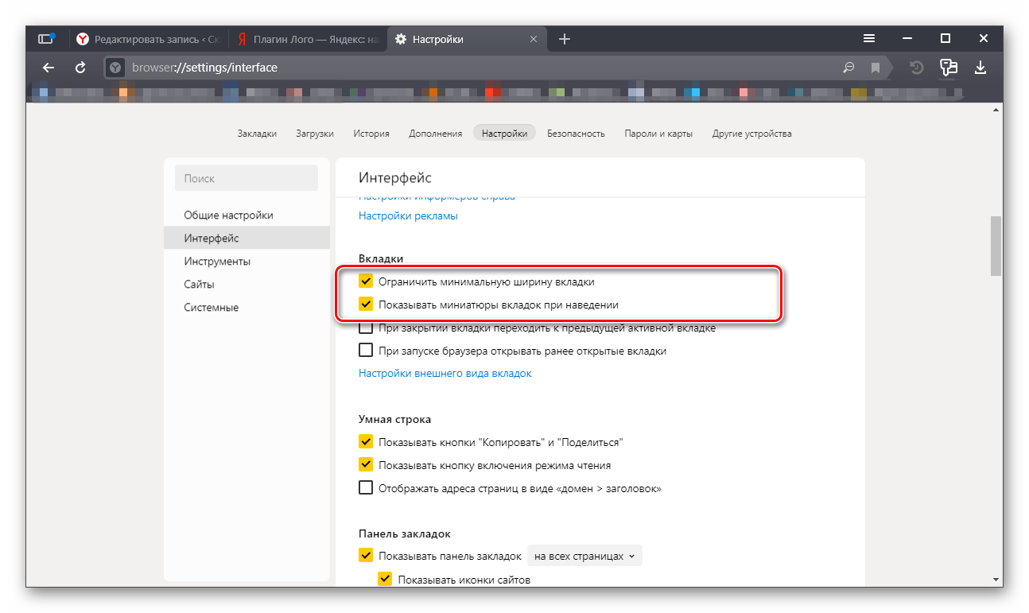Image resolution: width=1029 pixels, height=613 pixels.
Task: Open на всех страницах dropdown
Action: [x=584, y=556]
